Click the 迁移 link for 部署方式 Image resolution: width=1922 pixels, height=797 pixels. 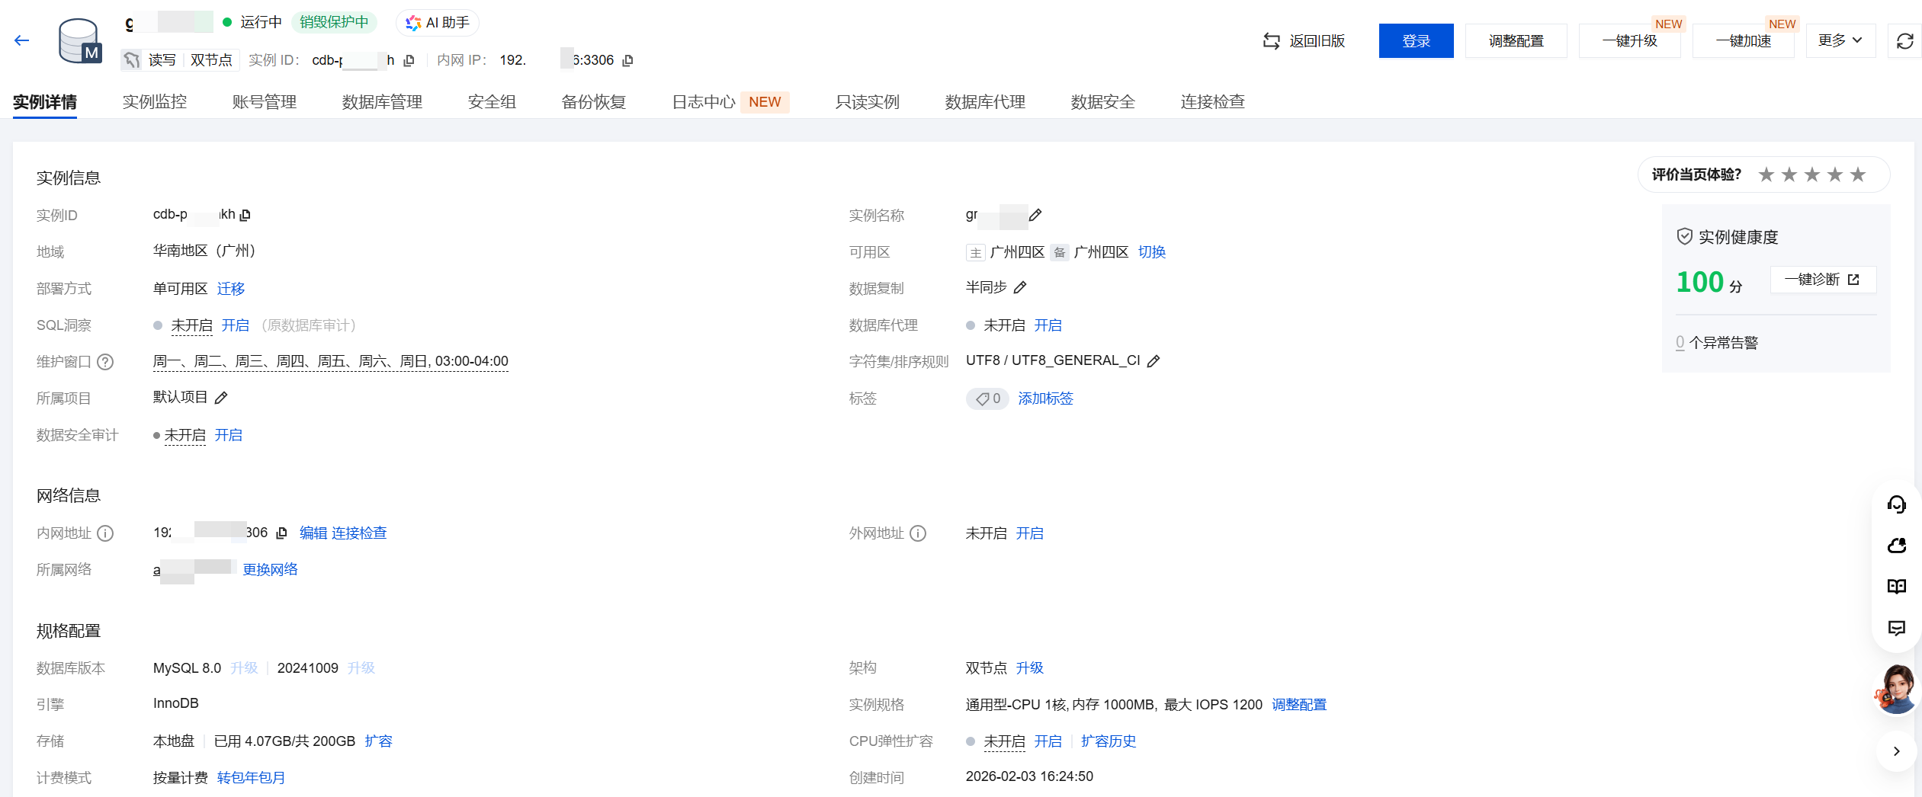coord(231,289)
